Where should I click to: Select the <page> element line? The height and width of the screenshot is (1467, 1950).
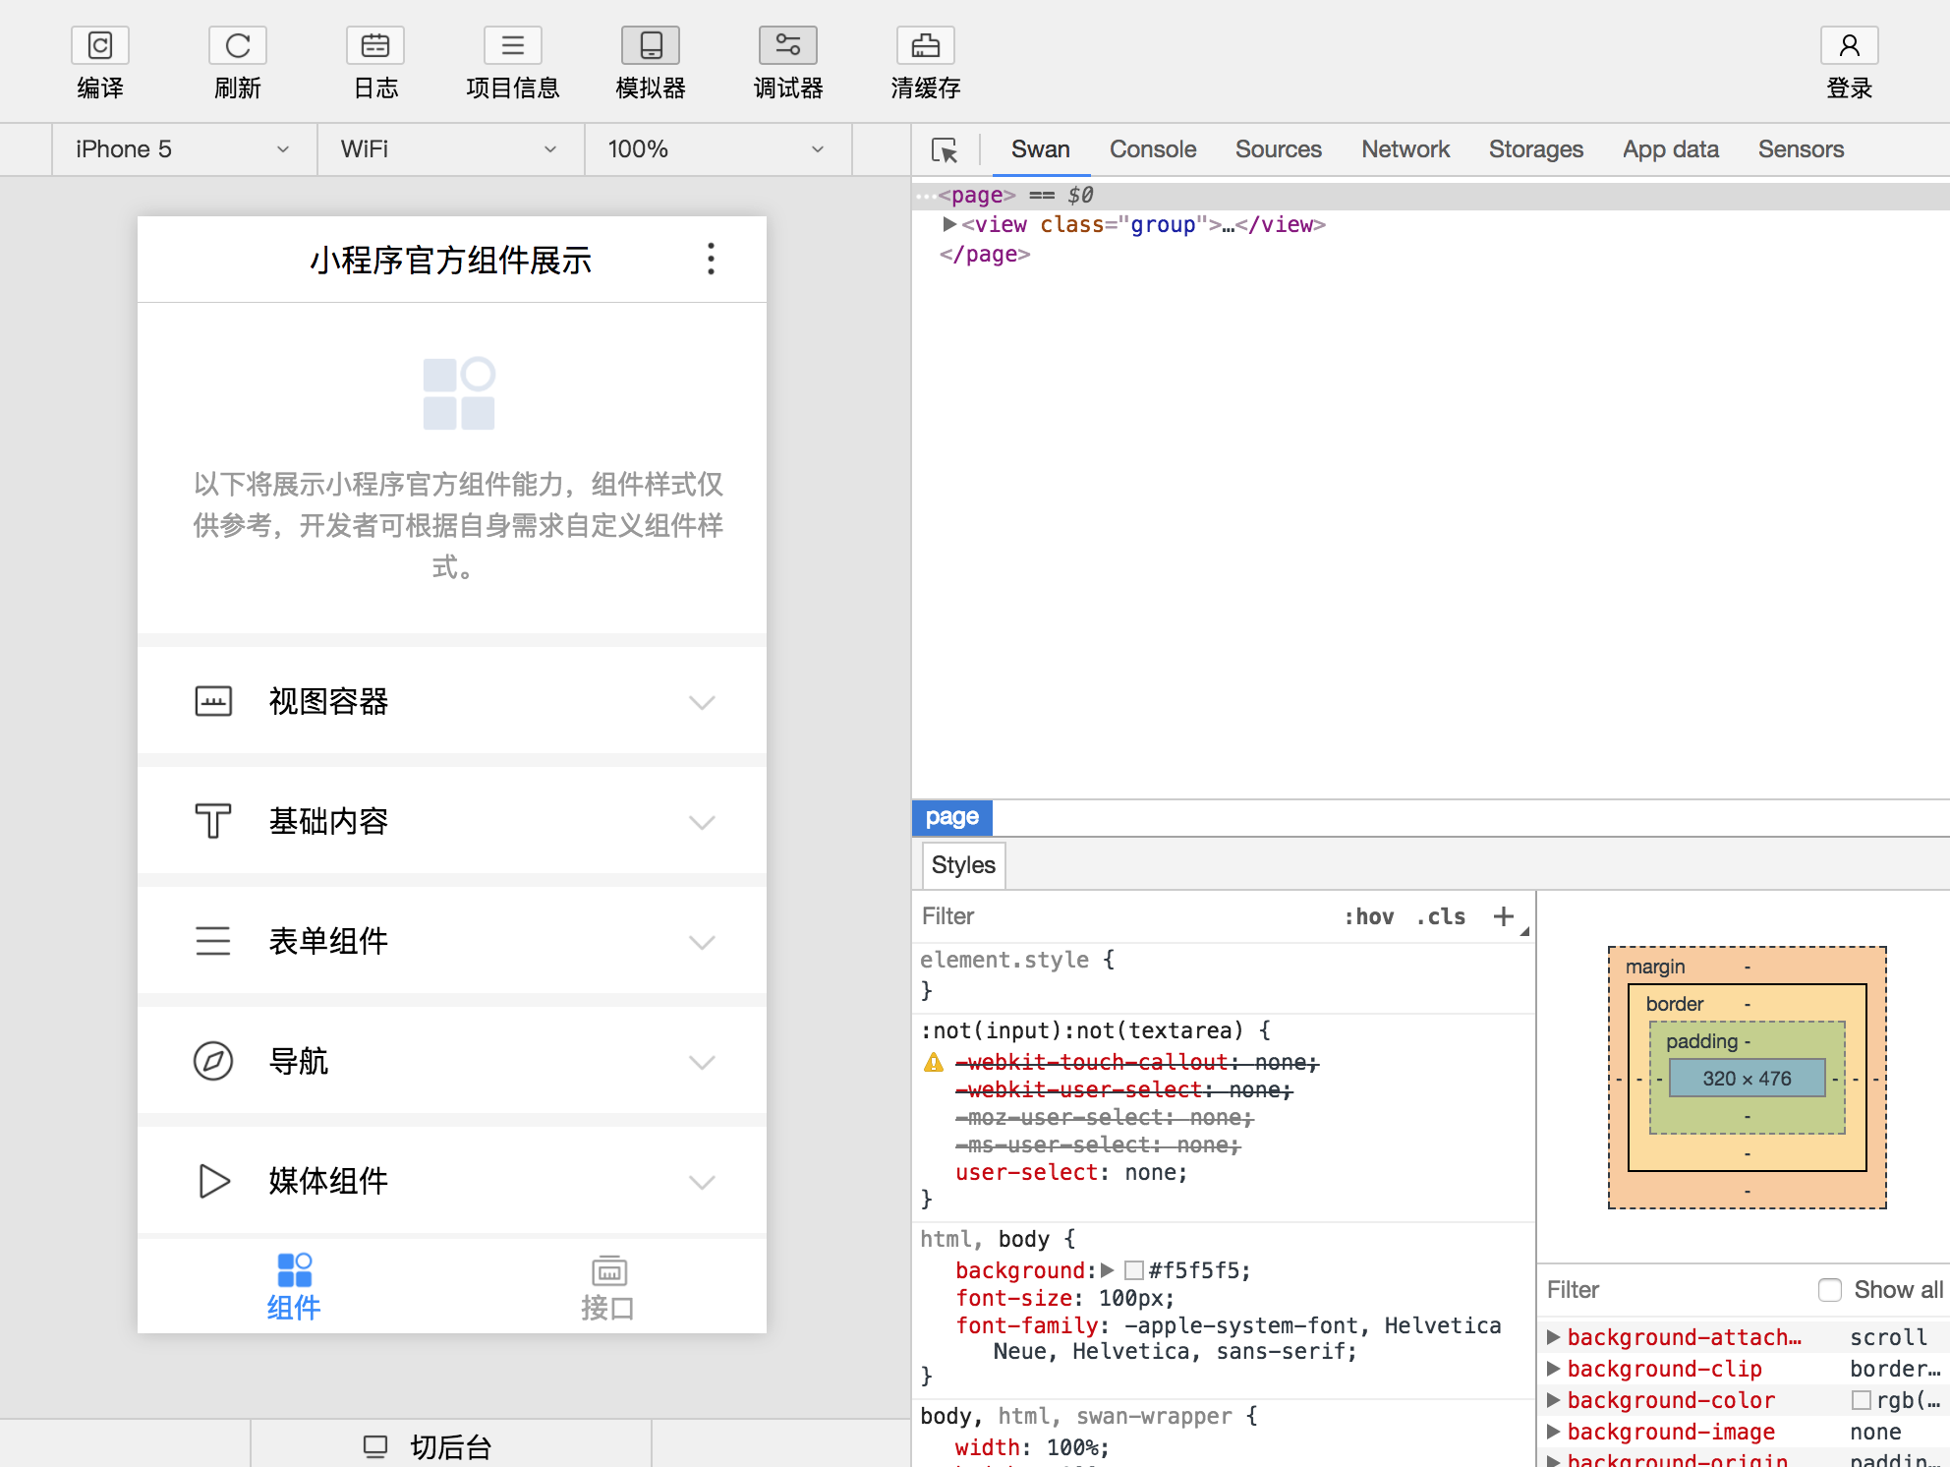(x=1430, y=195)
